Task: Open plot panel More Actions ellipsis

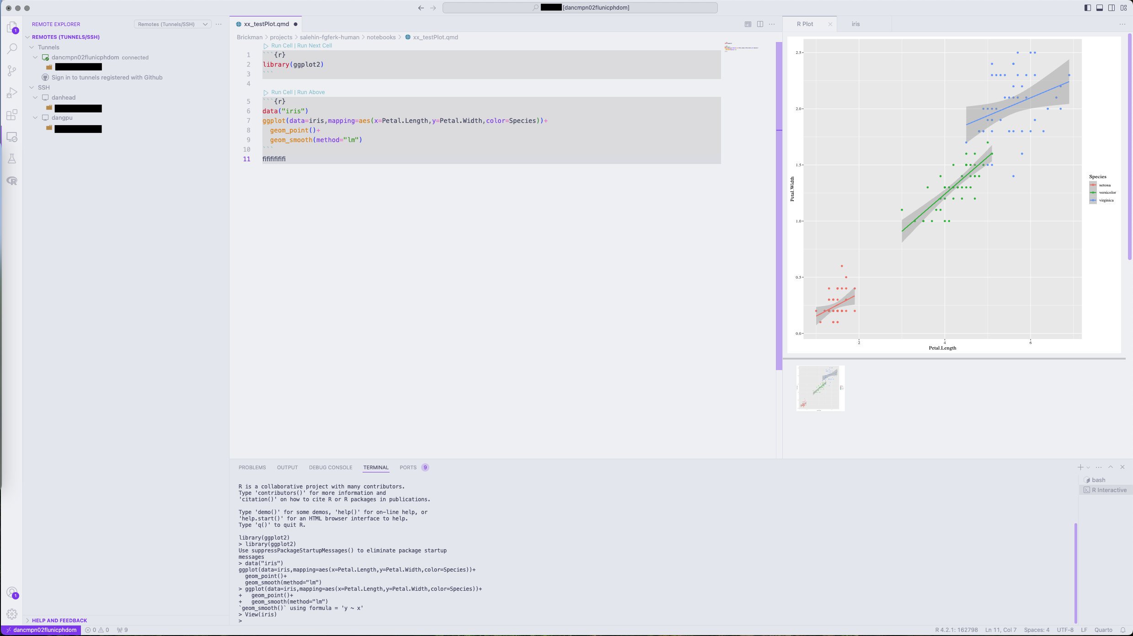Action: [1122, 24]
